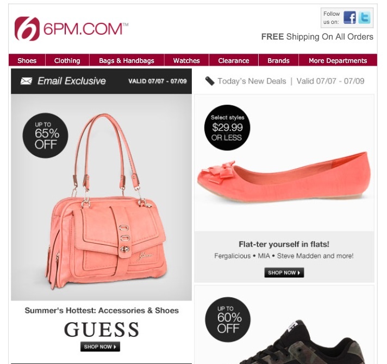Click Shop Now under GUESS
Screen dimensions: 387x364
tap(100, 347)
